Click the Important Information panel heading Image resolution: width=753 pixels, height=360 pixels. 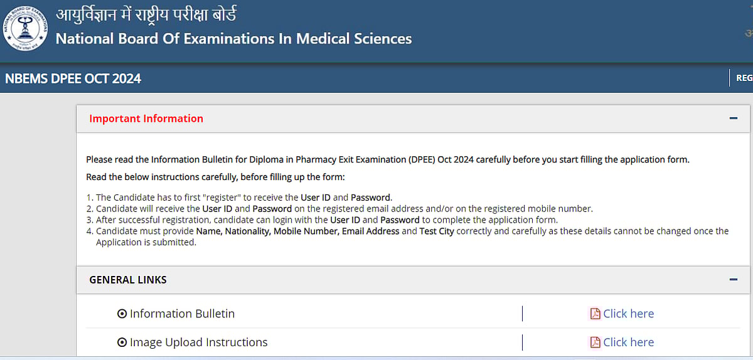[146, 119]
